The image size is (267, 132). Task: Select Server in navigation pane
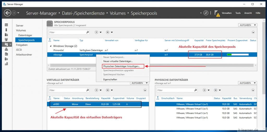20,26
